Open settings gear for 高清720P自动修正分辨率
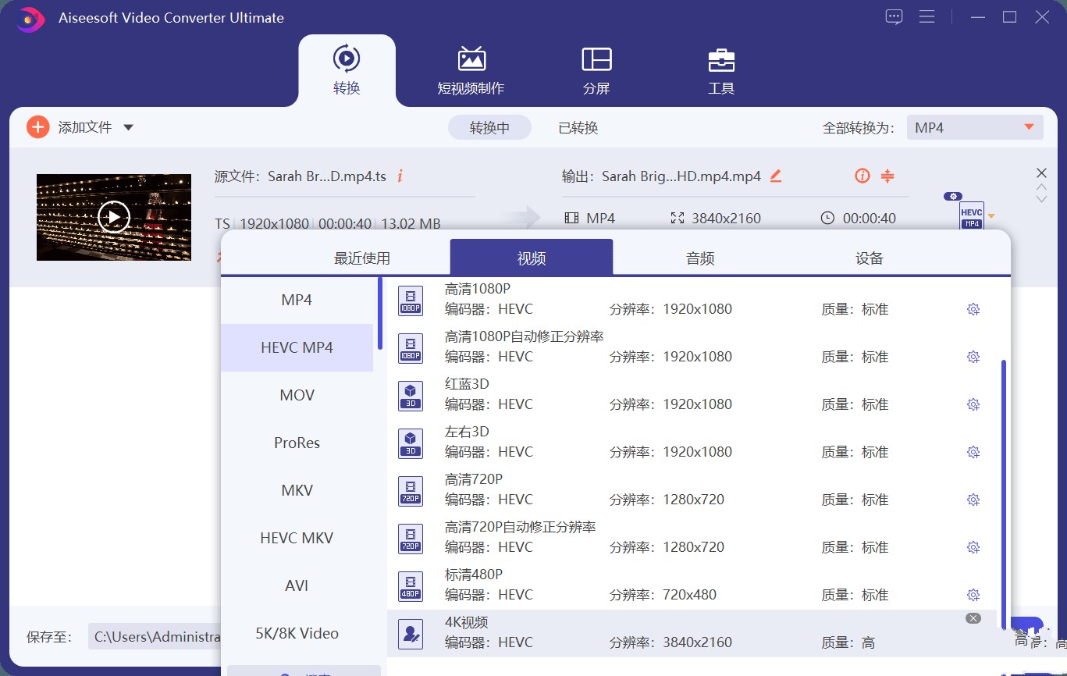Viewport: 1067px width, 676px height. click(973, 547)
